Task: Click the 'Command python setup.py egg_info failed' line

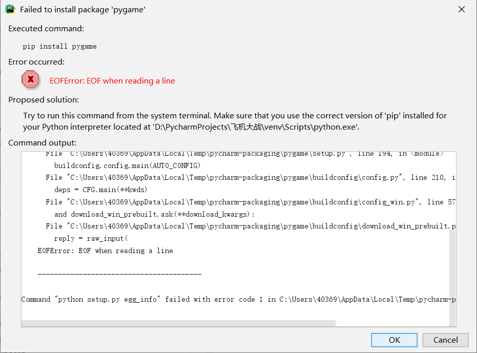Action: pyautogui.click(x=238, y=299)
